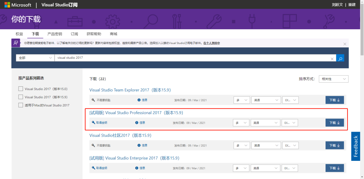Download Visual Studio Professional 2017 trial
The width and height of the screenshot is (364, 179).
pyautogui.click(x=335, y=123)
